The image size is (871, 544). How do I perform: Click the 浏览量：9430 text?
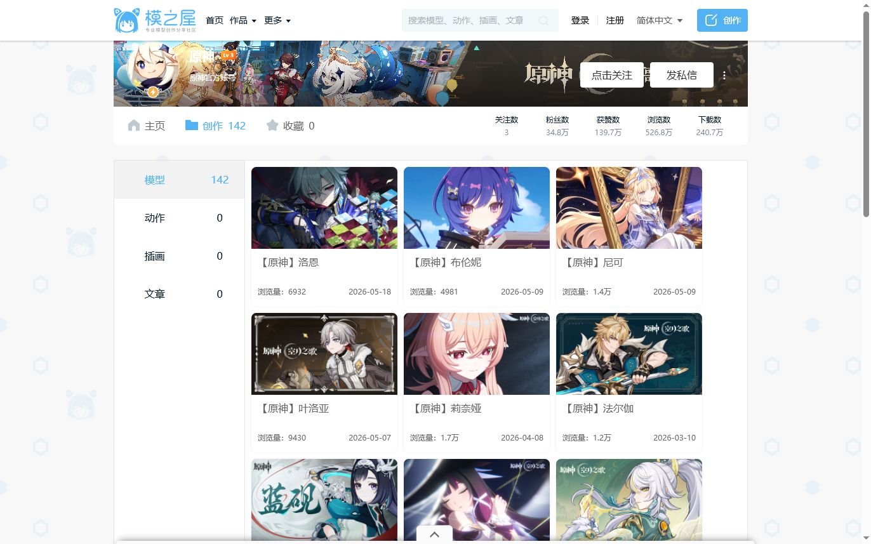tap(282, 438)
